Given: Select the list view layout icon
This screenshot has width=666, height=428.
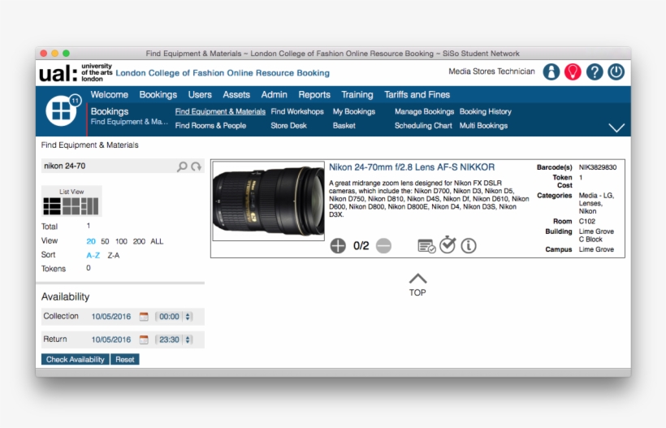Looking at the screenshot, I should click(x=52, y=206).
